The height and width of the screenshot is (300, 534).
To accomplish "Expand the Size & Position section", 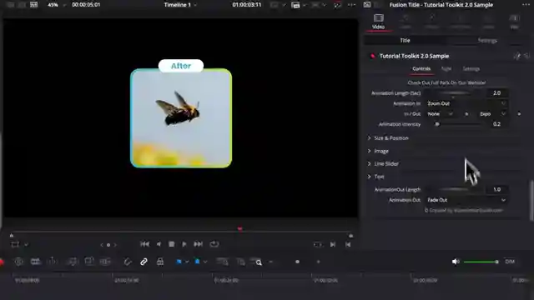I will pos(388,138).
